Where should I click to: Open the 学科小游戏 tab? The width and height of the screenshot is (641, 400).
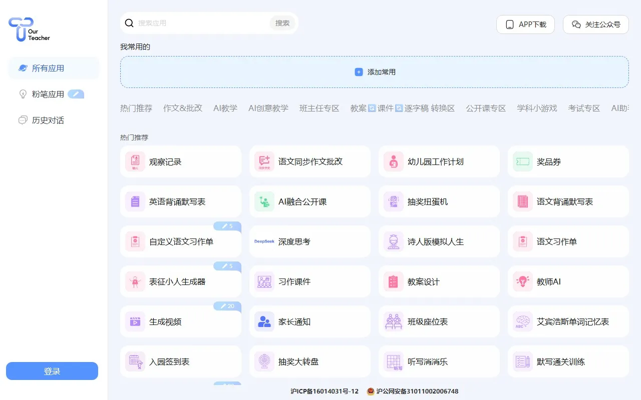537,108
